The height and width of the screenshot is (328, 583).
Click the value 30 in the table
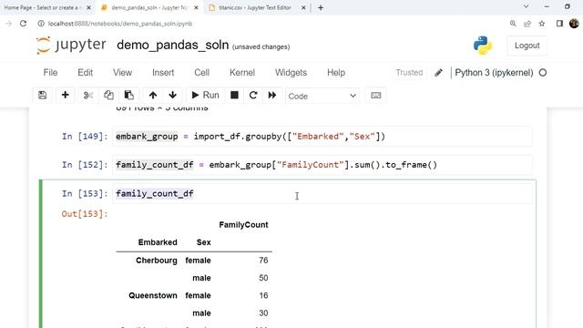(263, 313)
